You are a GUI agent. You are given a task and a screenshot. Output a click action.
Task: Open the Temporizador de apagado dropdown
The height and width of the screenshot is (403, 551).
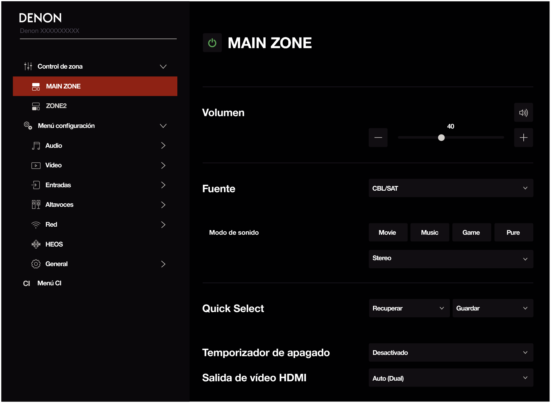tap(451, 353)
